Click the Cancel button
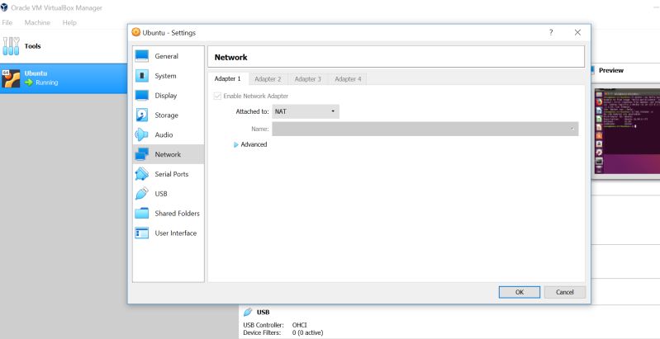 (564, 292)
